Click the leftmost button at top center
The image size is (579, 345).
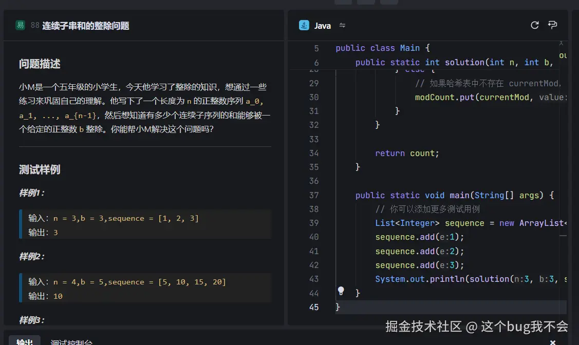tap(343, 2)
